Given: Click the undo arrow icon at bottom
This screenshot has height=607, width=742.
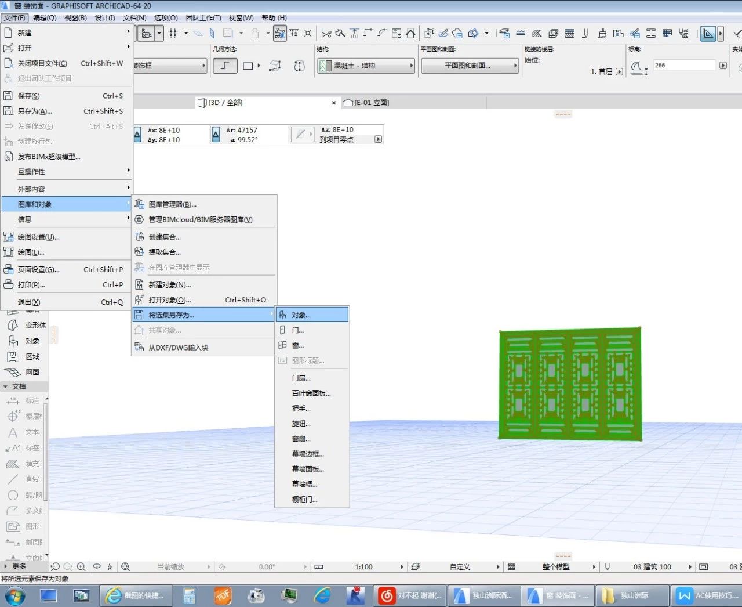Looking at the screenshot, I should point(55,567).
